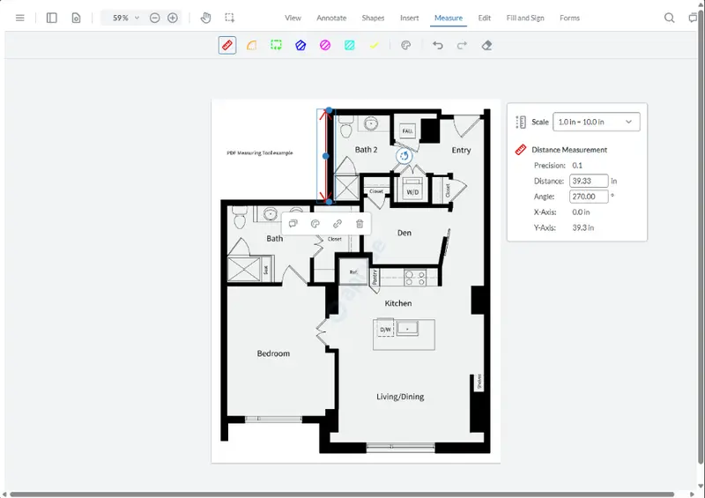Select the eraser tool
This screenshot has height=498, width=705.
[486, 46]
